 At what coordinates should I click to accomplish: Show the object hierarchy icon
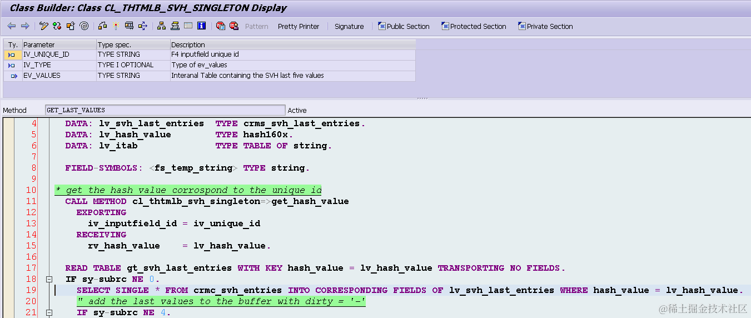[161, 26]
